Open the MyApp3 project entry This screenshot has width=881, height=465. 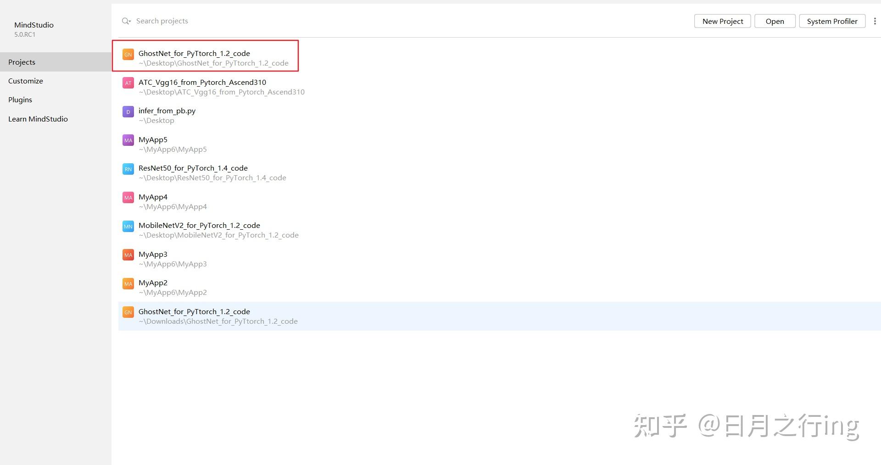(x=153, y=254)
